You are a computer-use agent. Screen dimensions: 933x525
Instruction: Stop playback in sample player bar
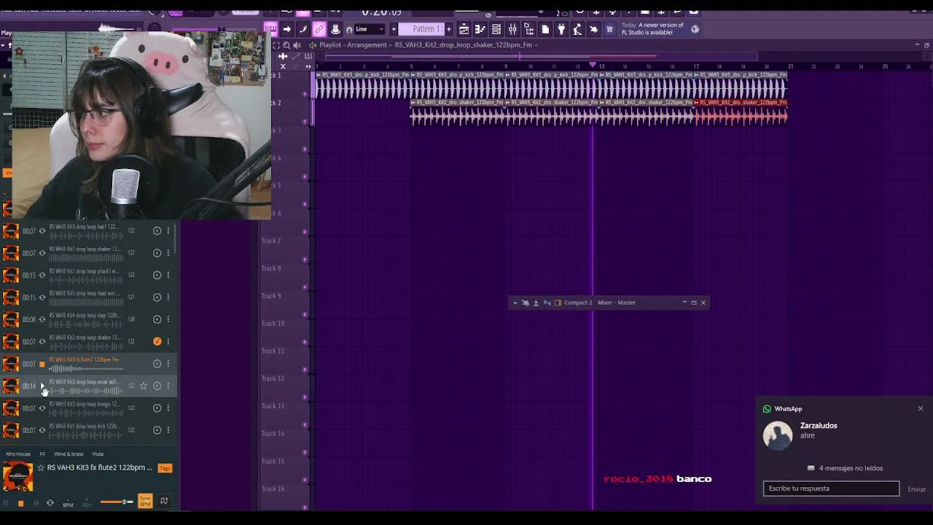pyautogui.click(x=20, y=503)
